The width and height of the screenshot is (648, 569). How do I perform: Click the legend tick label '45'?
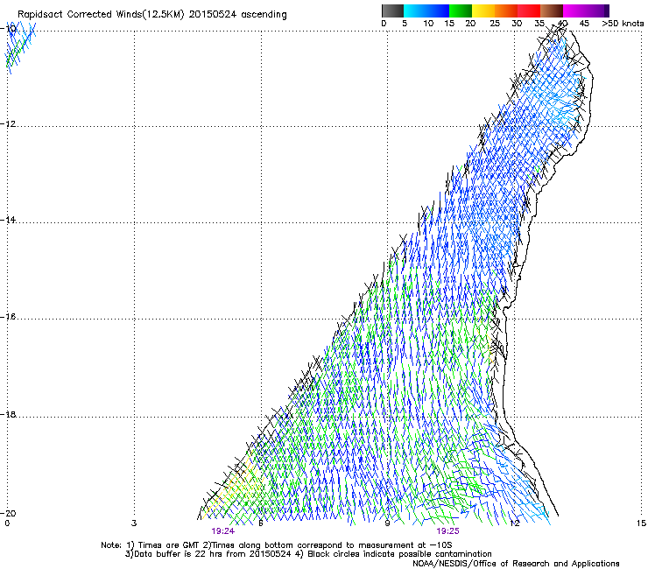tap(584, 24)
